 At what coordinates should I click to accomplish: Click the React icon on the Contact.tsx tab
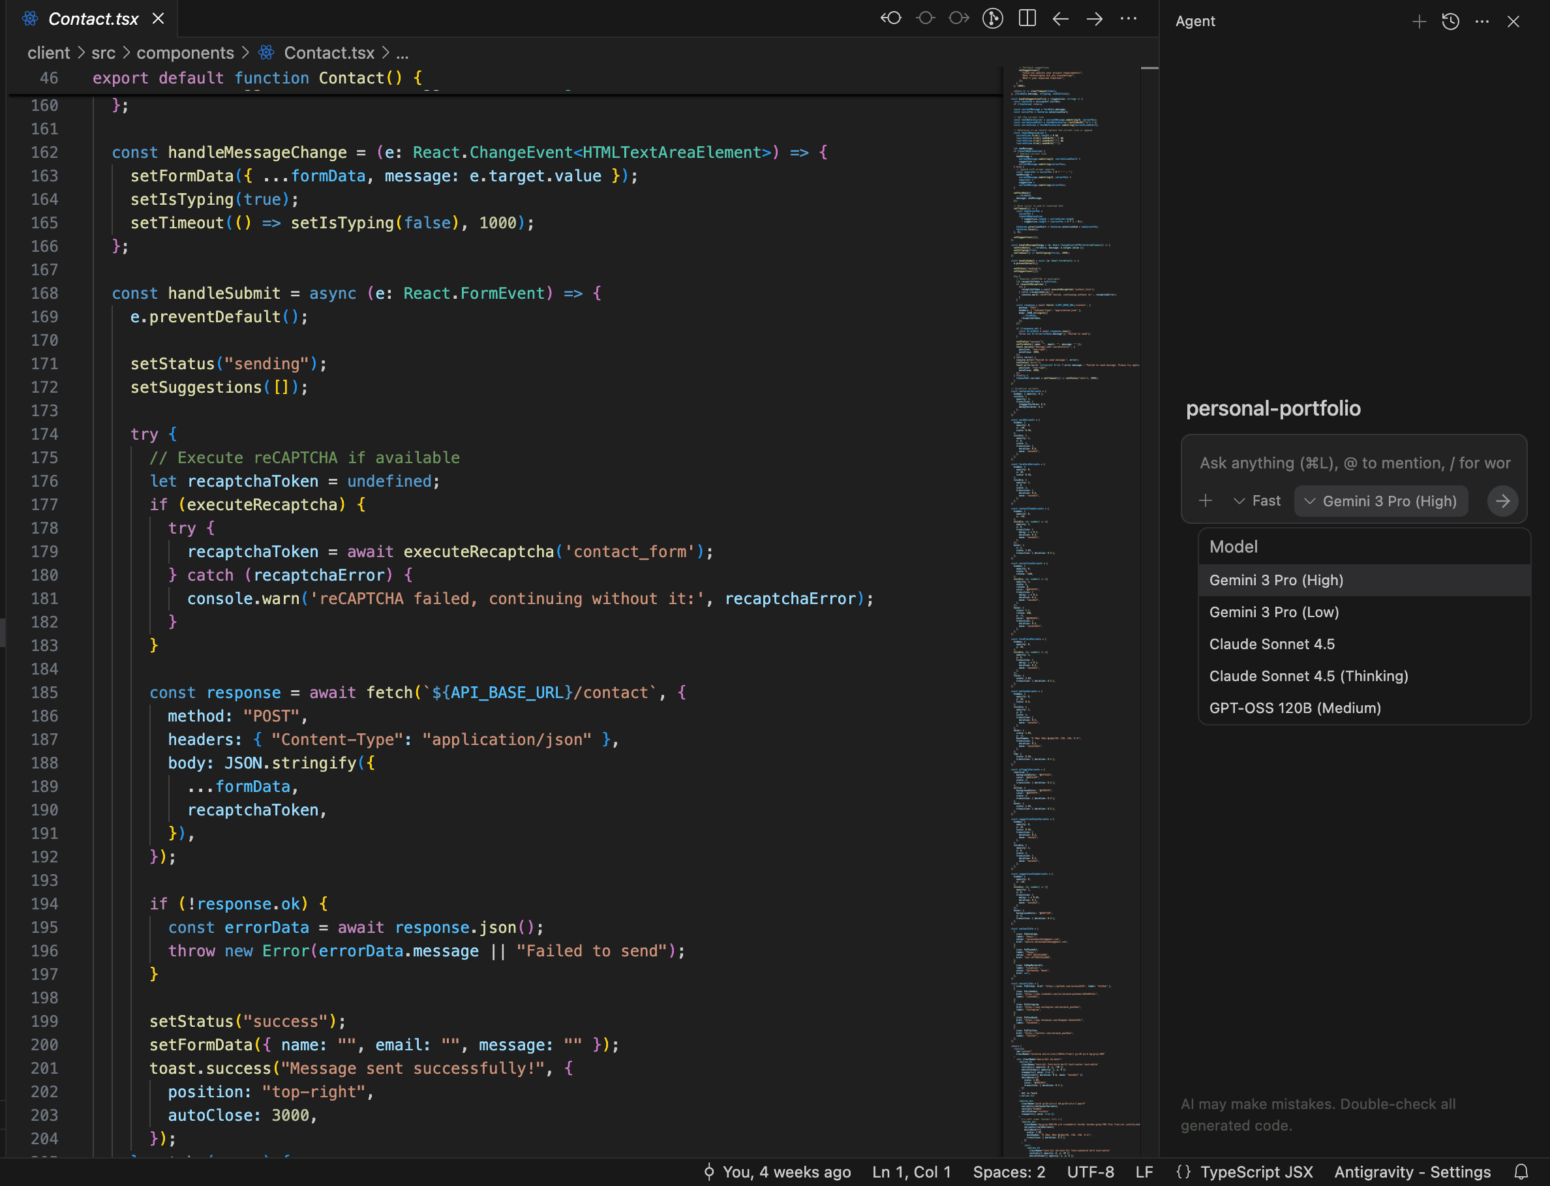pos(29,18)
